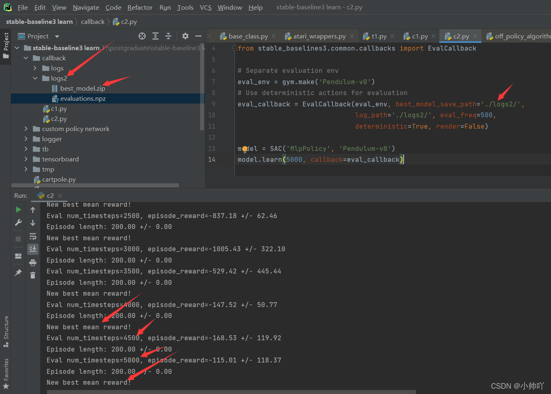
Task: Enable scroll to end in console
Action: tap(33, 249)
